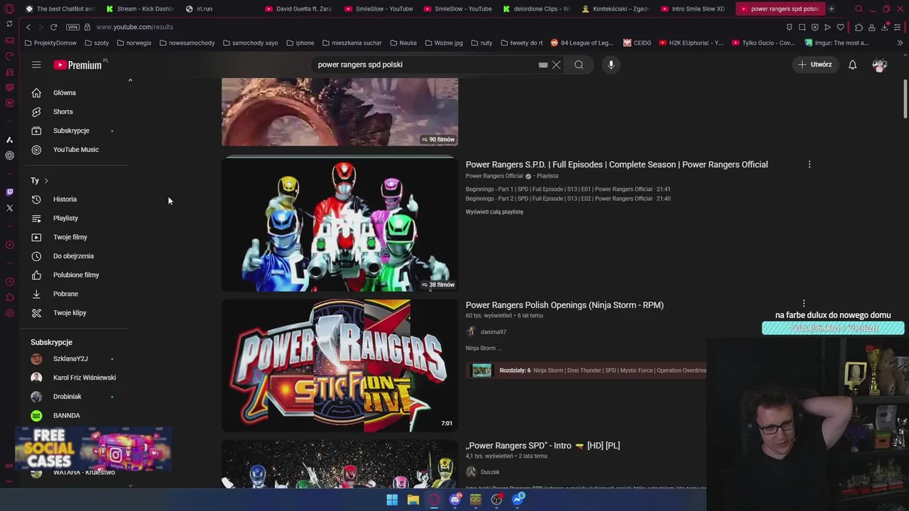Open the Polish Openings thumbnail lasting 7:01
This screenshot has width=909, height=511.
click(339, 366)
